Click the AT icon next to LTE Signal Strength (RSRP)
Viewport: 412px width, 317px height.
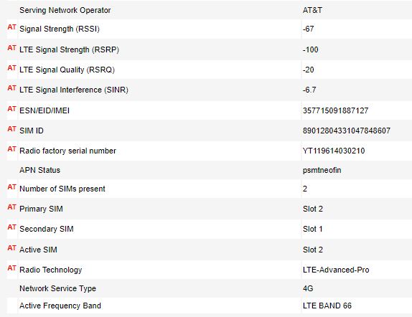11,48
